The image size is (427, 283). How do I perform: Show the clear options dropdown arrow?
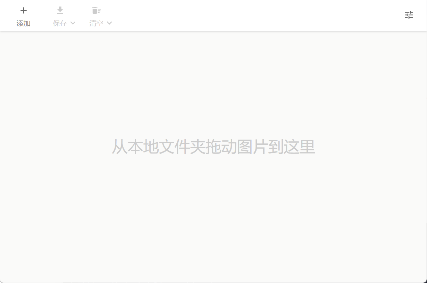pyautogui.click(x=109, y=23)
